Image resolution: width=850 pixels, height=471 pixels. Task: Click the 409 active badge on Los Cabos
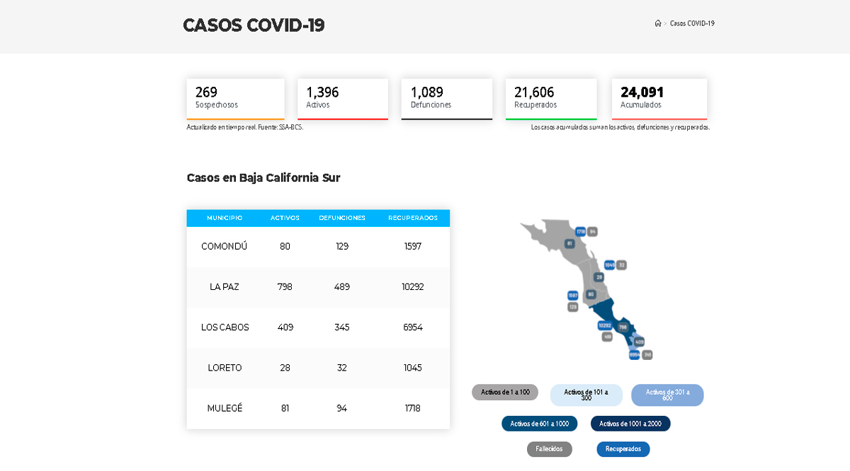pos(639,342)
